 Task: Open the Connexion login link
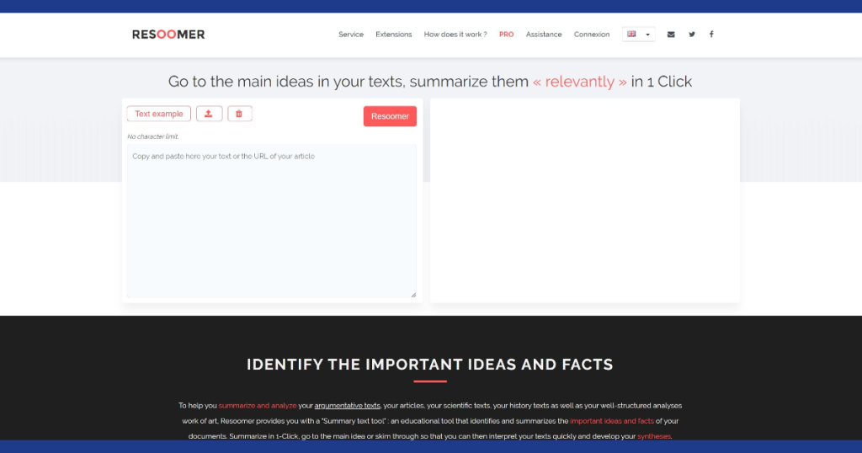(592, 34)
